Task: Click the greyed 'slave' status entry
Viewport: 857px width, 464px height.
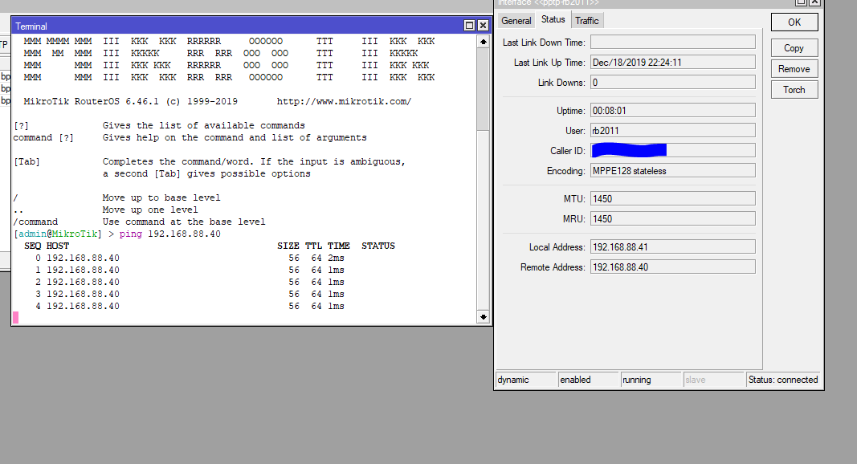Action: (714, 380)
